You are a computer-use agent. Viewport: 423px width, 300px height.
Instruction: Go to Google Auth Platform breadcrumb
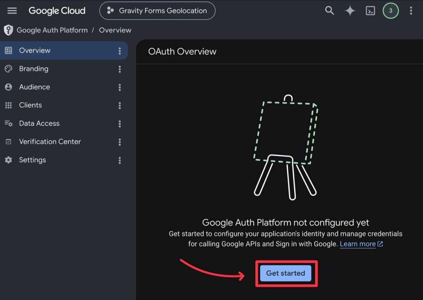coord(52,30)
